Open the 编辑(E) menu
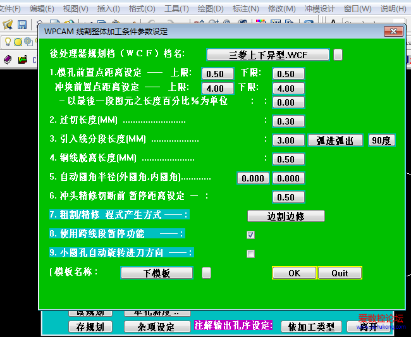Image resolution: width=411 pixels, height=337 pixels. [42, 9]
